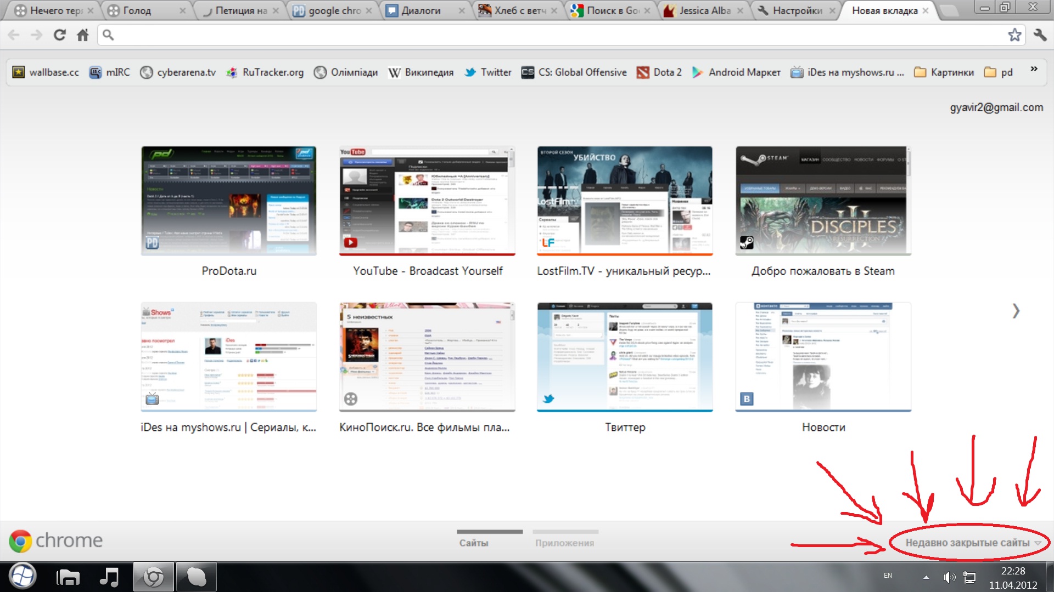Switch to the Нечего тер... tab

click(54, 10)
